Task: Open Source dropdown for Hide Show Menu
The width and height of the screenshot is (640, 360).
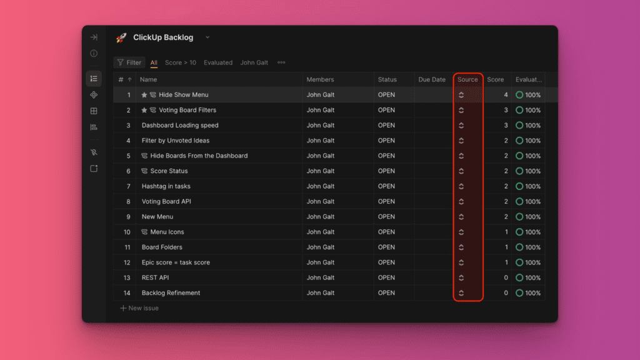Action: 461,95
